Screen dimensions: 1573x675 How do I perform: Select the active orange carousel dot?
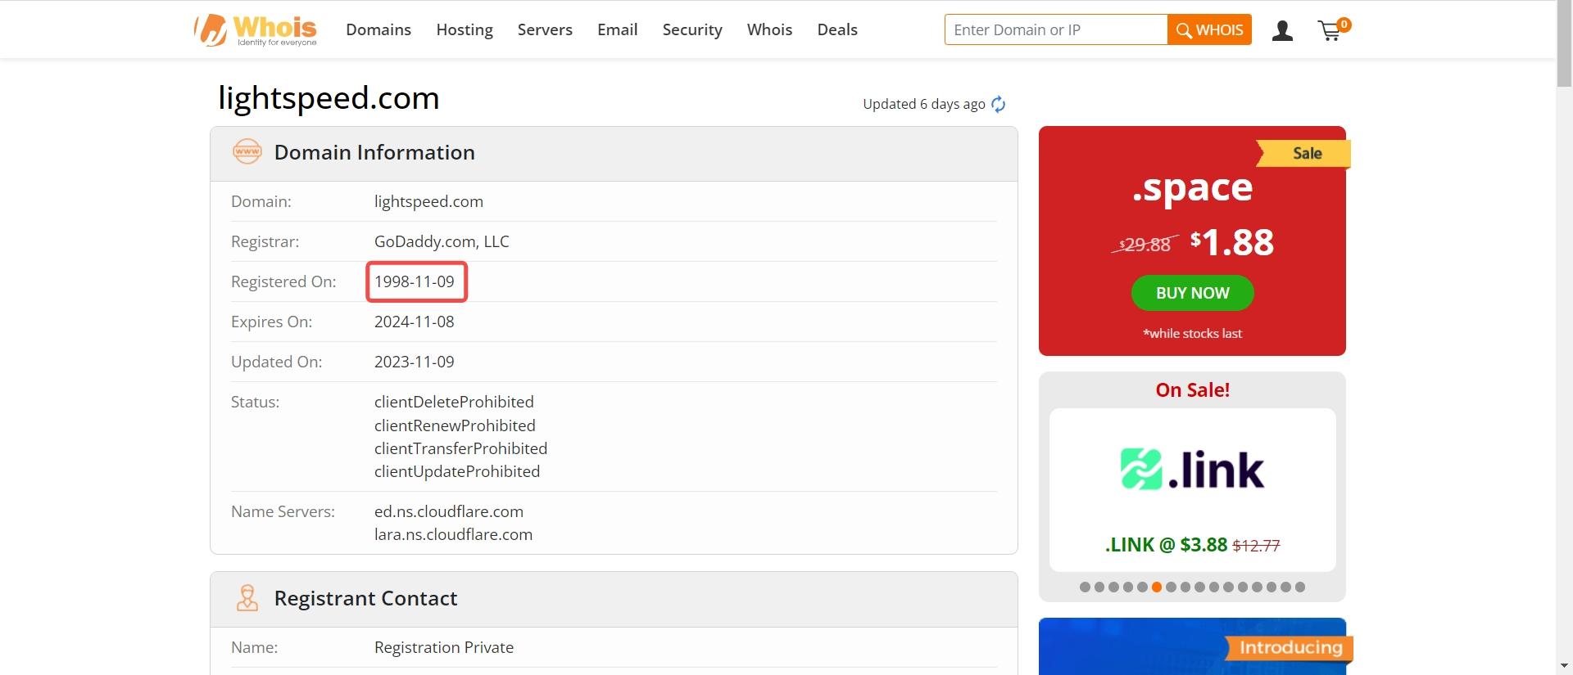coord(1156,587)
